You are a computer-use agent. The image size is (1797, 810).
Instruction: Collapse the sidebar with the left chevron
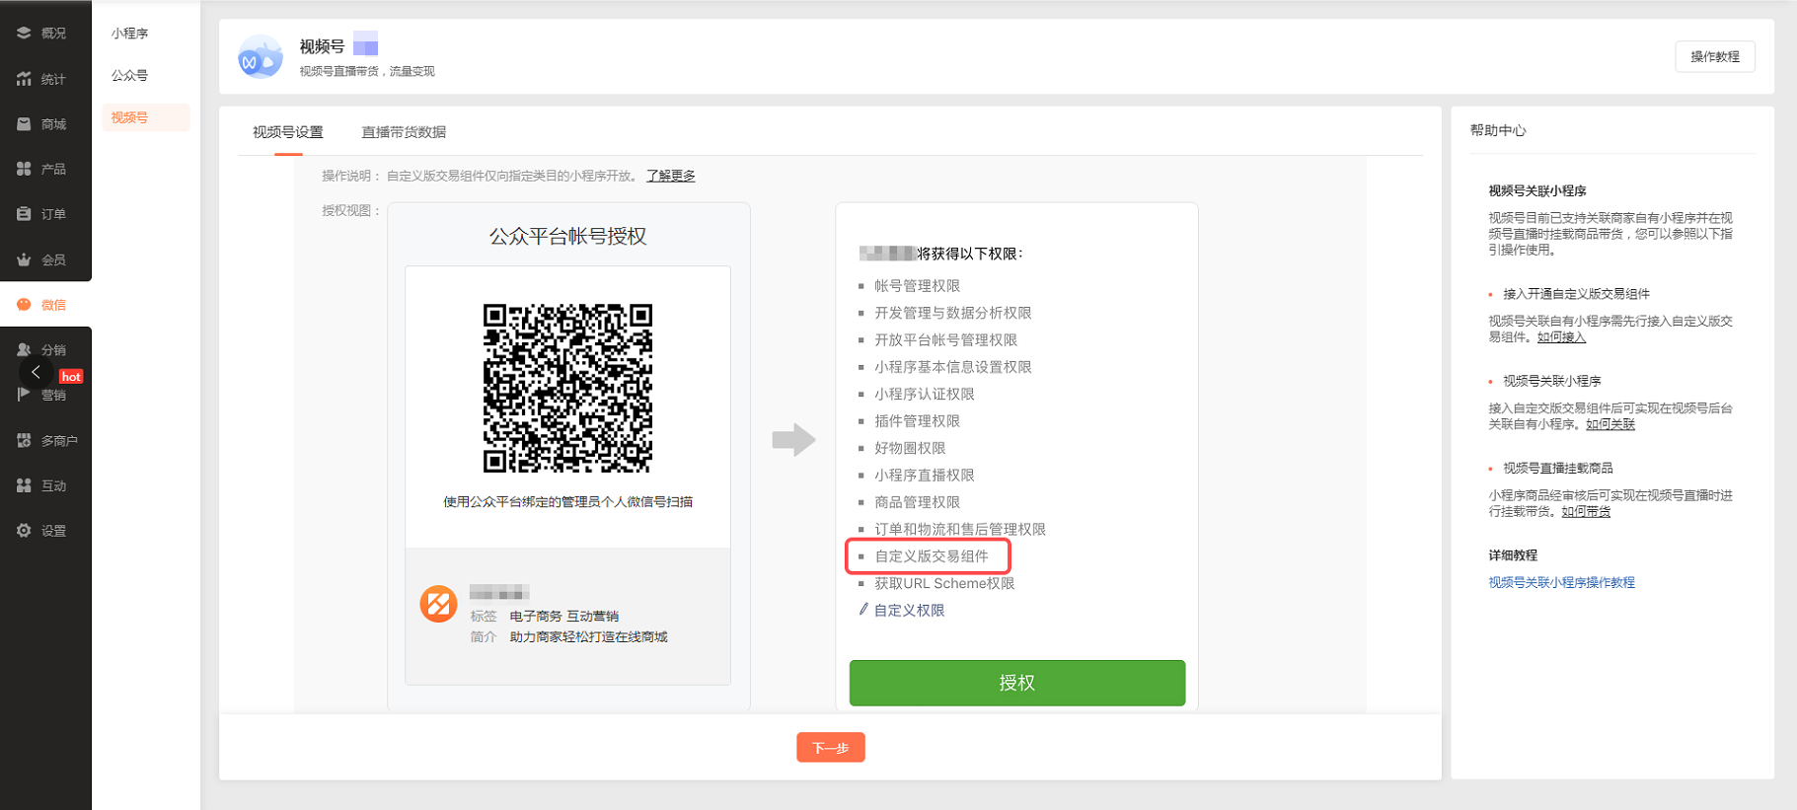click(x=36, y=372)
